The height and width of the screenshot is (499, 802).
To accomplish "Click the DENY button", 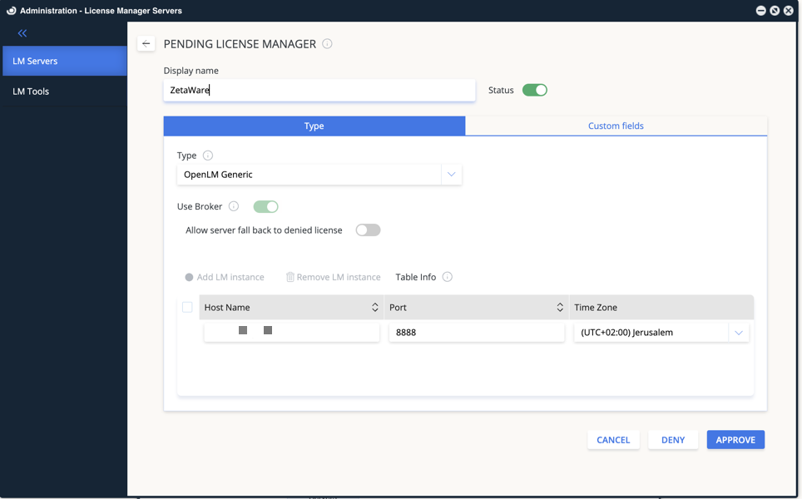I will tap(672, 440).
